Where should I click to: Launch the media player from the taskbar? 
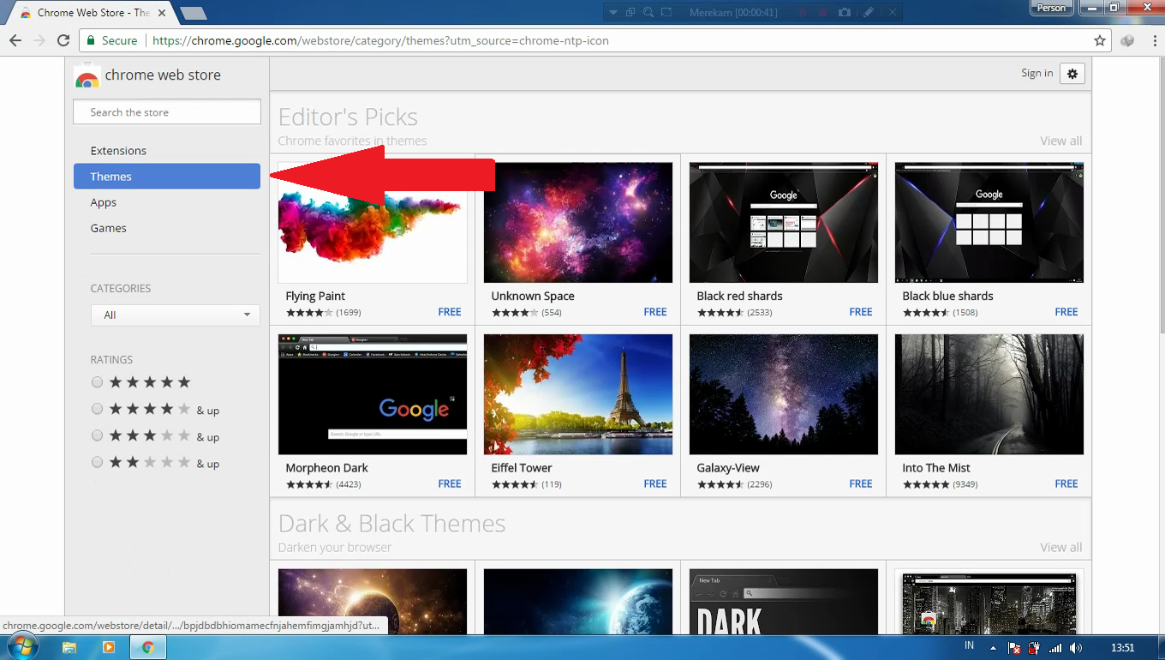[109, 647]
